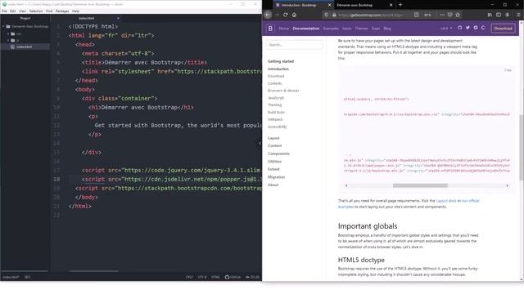524x294 pixels.
Task: Open Bootstrap's Twitter icon link
Action: [x=468, y=28]
